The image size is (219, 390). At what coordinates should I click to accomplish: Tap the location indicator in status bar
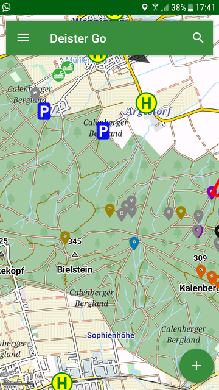coord(145,7)
